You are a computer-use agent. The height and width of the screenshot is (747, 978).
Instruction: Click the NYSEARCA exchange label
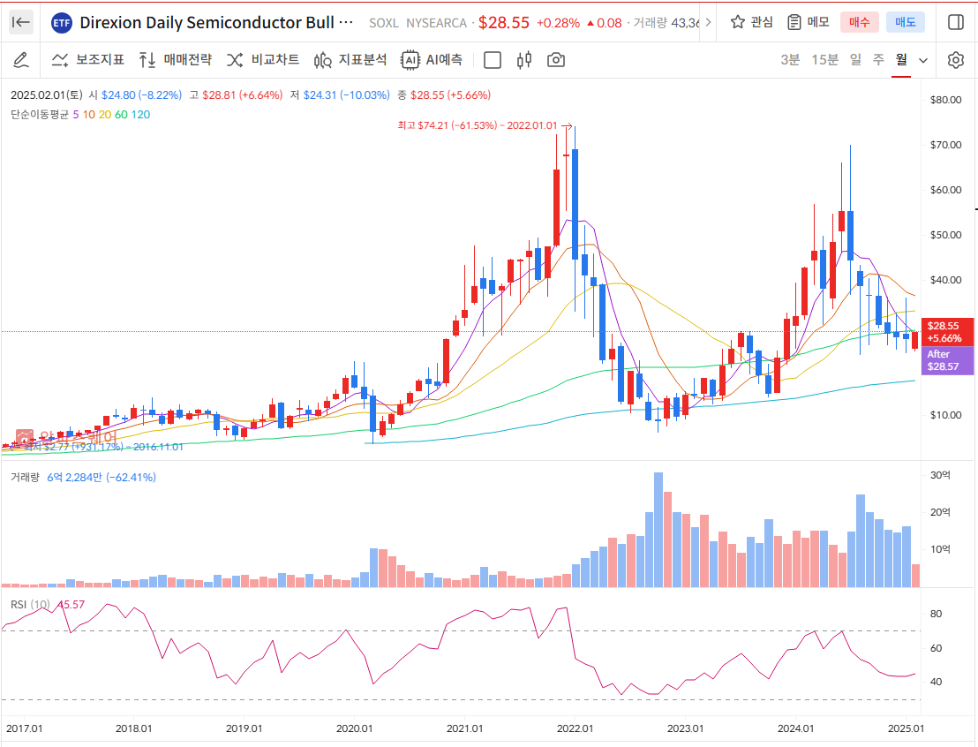(x=436, y=23)
